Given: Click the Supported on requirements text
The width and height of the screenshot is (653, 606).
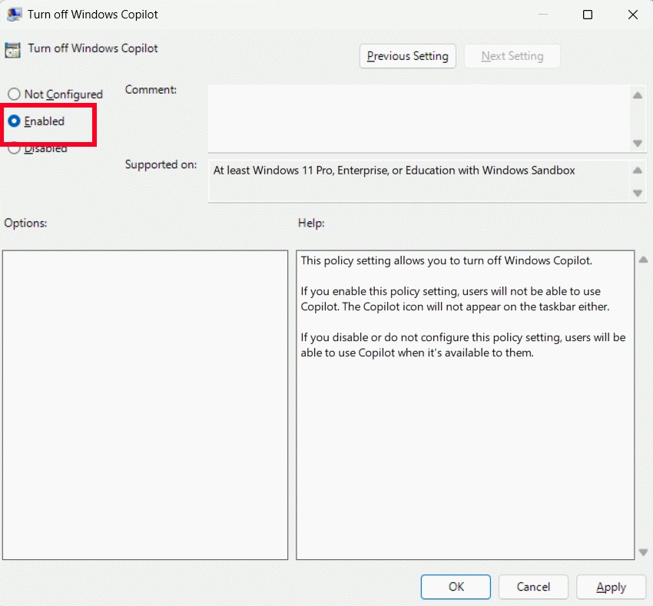Looking at the screenshot, I should pyautogui.click(x=394, y=171).
